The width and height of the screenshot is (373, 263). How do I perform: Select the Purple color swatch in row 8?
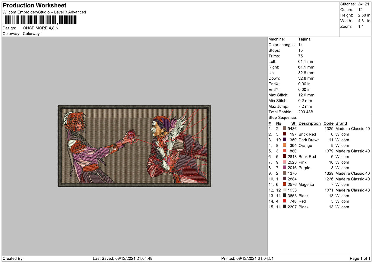click(284, 168)
